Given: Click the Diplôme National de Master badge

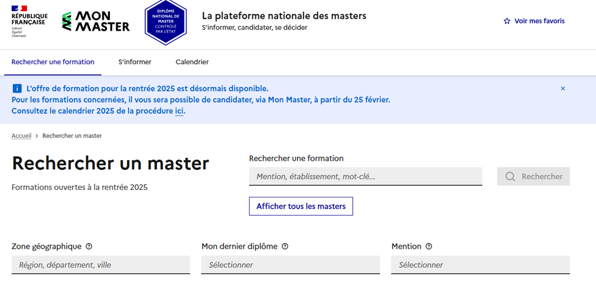Looking at the screenshot, I should tap(166, 22).
